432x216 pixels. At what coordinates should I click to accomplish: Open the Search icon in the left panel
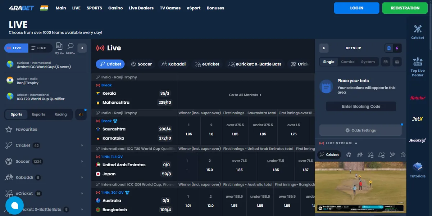[71, 47]
